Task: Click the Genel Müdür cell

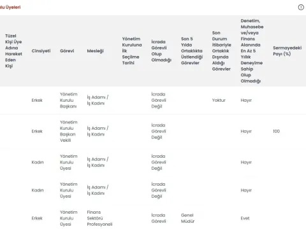Action: click(x=187, y=218)
